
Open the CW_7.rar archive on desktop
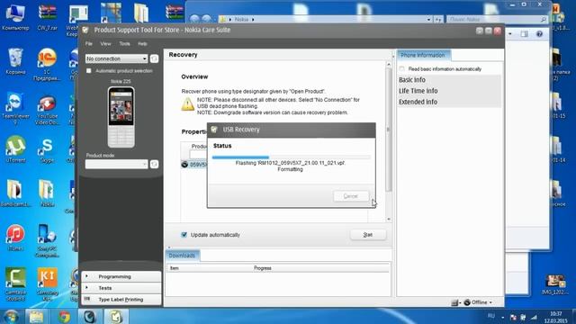[48, 16]
